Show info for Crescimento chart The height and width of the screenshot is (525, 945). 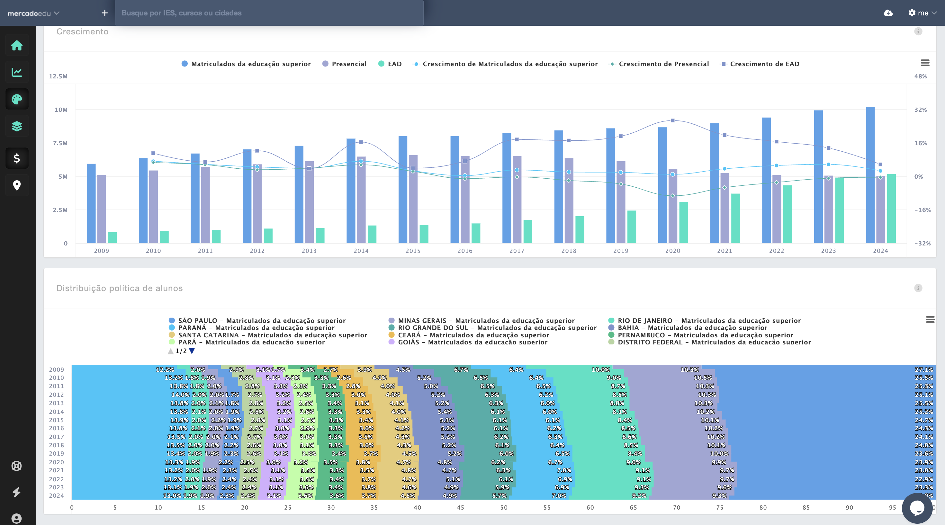click(x=918, y=31)
